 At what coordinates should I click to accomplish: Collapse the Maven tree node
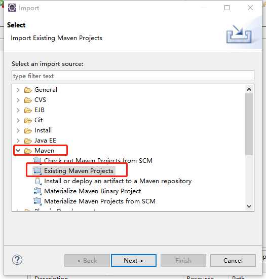(x=18, y=151)
